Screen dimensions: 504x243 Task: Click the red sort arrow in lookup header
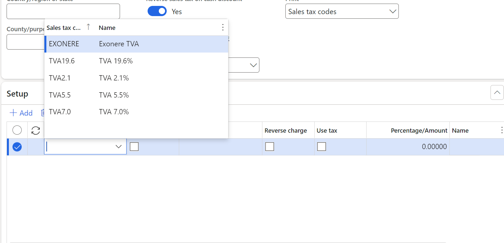point(88,27)
